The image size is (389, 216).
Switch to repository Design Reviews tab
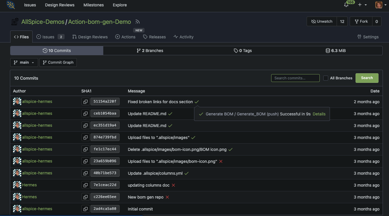click(x=90, y=37)
